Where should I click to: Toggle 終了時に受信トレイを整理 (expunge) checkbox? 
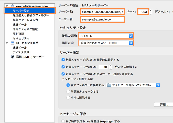click(x=63, y=121)
